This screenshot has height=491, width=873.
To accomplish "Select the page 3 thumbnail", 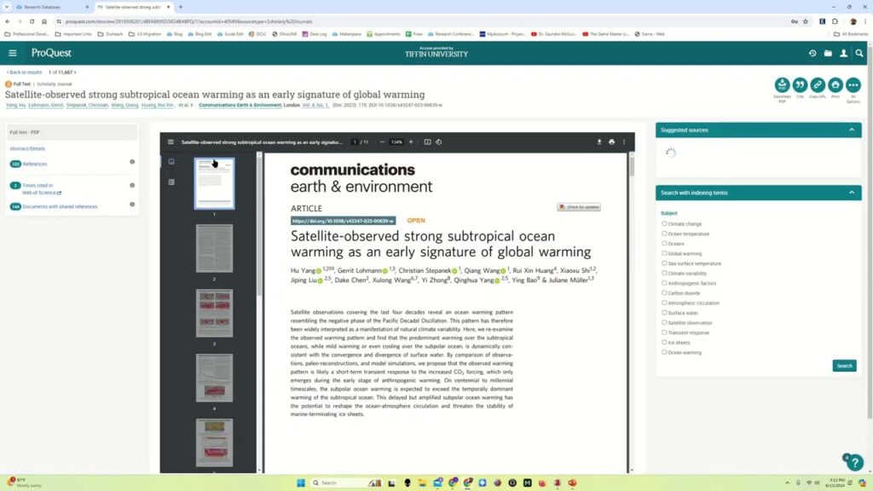I will coord(214,313).
